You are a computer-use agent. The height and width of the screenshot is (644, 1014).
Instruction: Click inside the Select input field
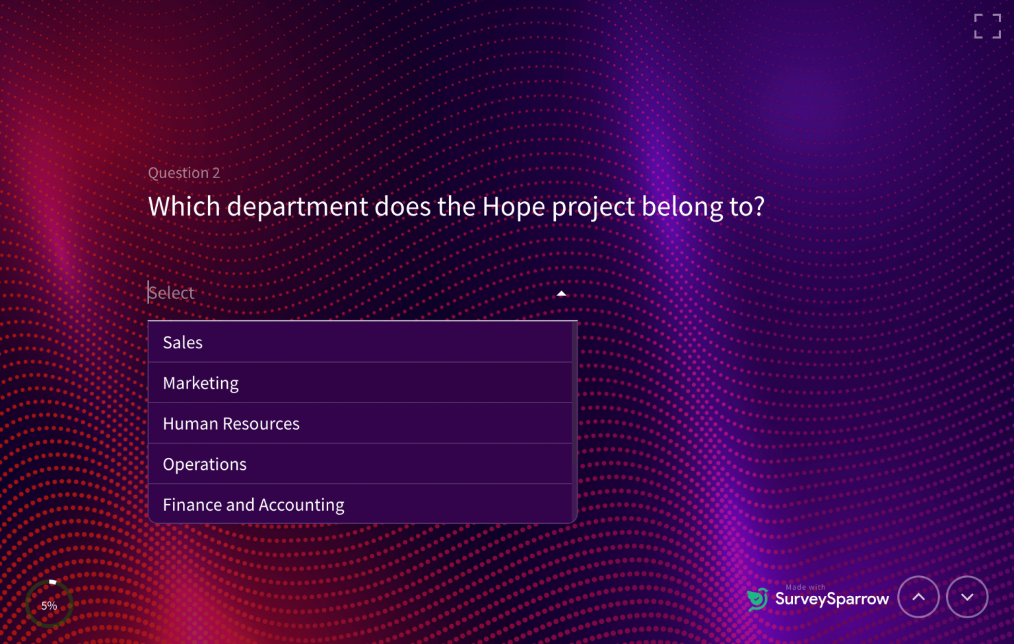[264, 292]
